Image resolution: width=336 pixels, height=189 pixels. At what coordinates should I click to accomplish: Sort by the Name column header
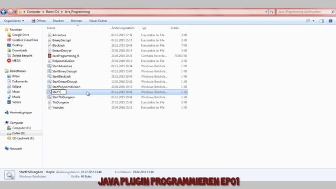51,28
